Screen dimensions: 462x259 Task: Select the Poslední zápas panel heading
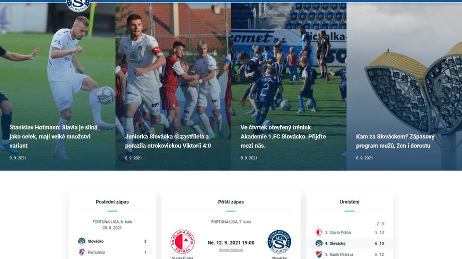(112, 202)
